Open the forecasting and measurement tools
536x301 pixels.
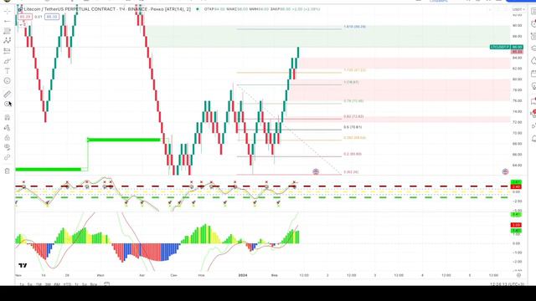pyautogui.click(x=8, y=51)
